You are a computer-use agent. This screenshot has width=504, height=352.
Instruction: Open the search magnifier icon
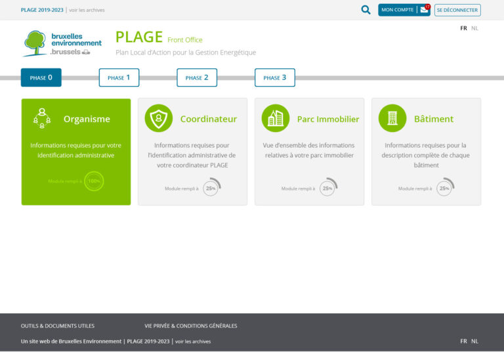tap(366, 10)
